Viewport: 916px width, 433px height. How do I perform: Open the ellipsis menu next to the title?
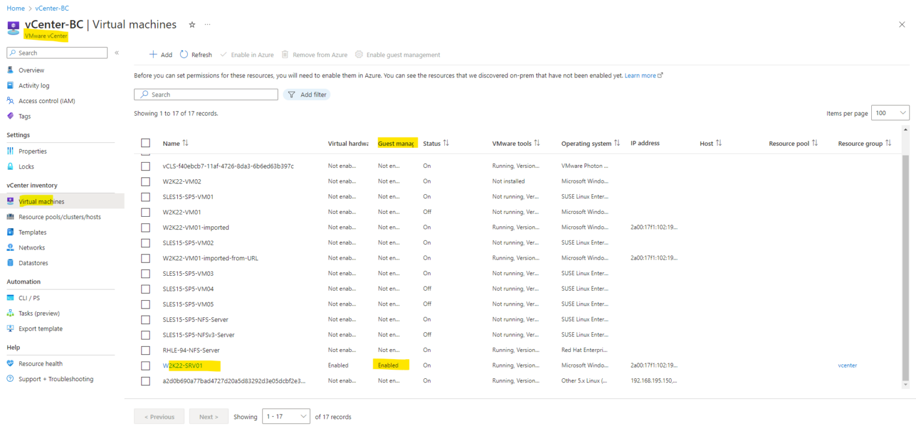pos(207,24)
